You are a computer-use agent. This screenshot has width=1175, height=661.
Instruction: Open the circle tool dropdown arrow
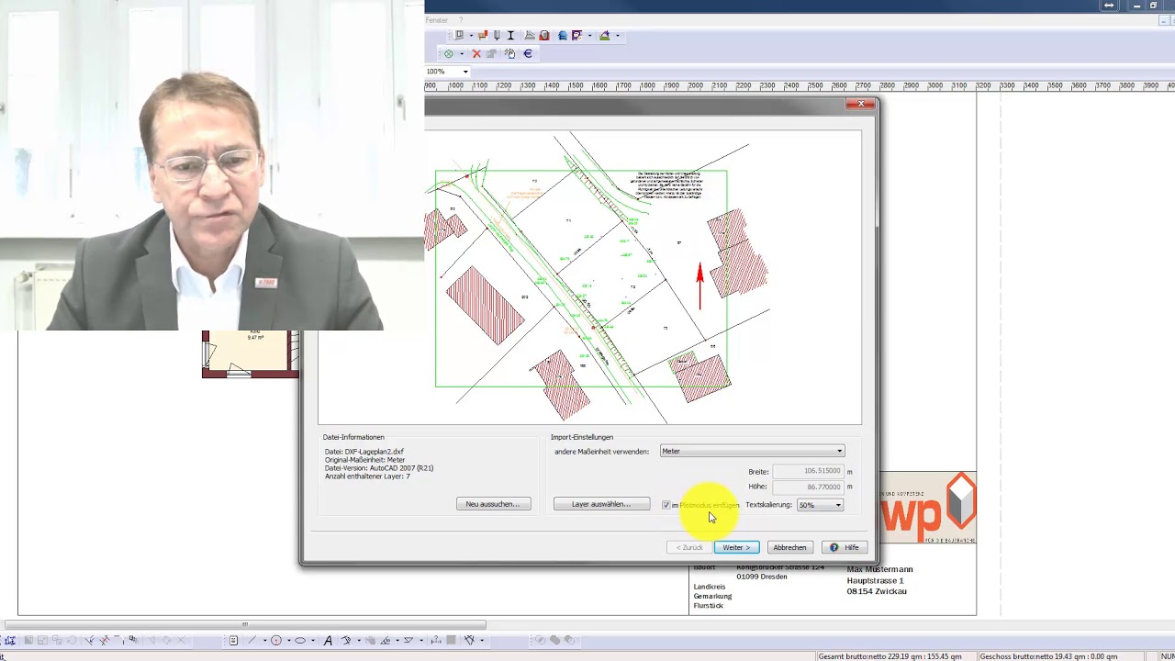(289, 640)
